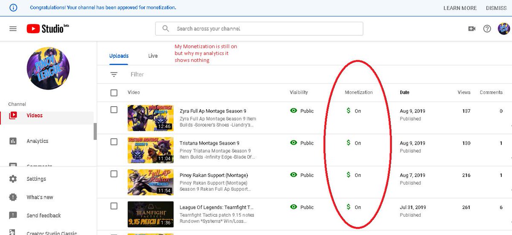Screen dimensions: 512x235
Task: Click LEARN MORE in the banner
Action: [460, 8]
